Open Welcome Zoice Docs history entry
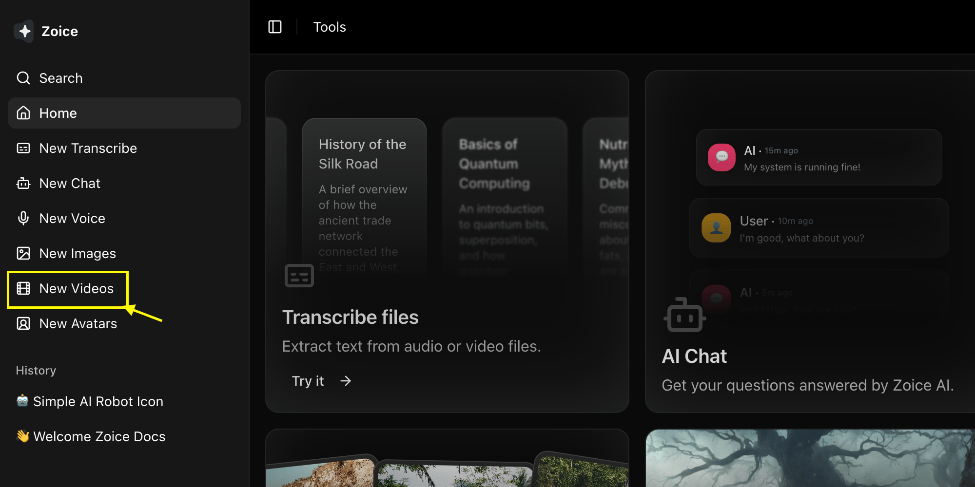975x487 pixels. 124,436
